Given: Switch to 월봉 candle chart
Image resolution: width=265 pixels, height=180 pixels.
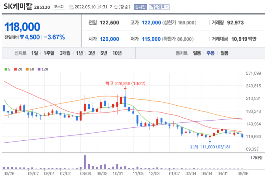Looking at the screenshot, I should point(225,53).
